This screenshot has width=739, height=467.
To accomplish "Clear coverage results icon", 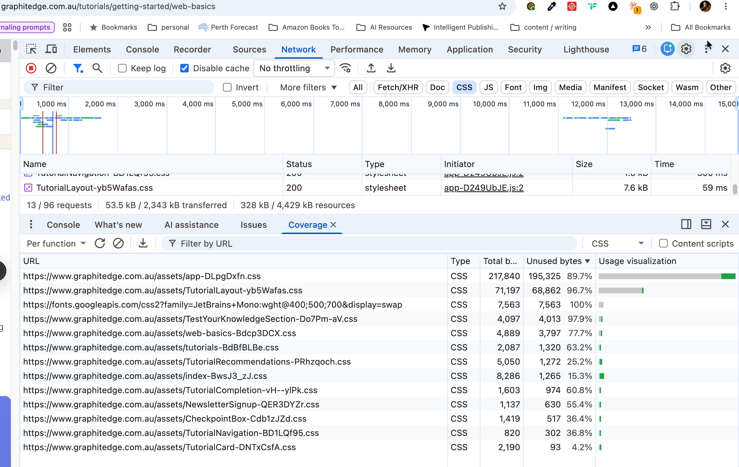I will pyautogui.click(x=118, y=243).
